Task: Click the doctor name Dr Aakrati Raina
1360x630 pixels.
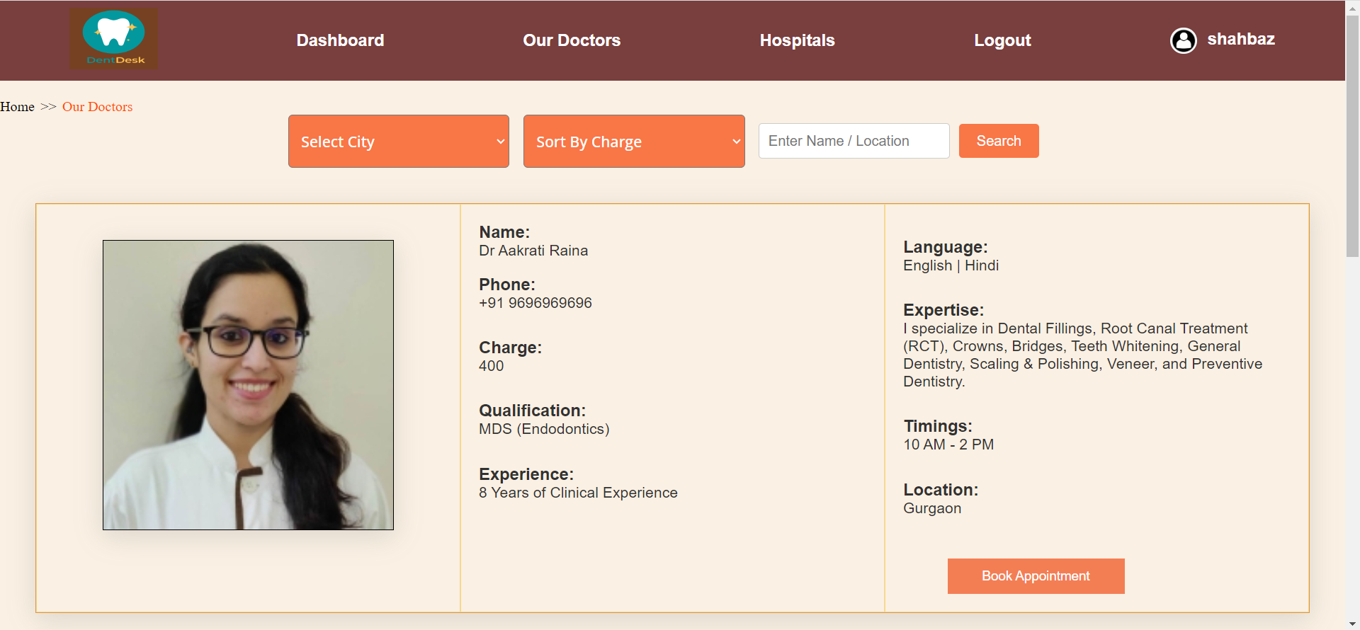Action: click(x=533, y=251)
